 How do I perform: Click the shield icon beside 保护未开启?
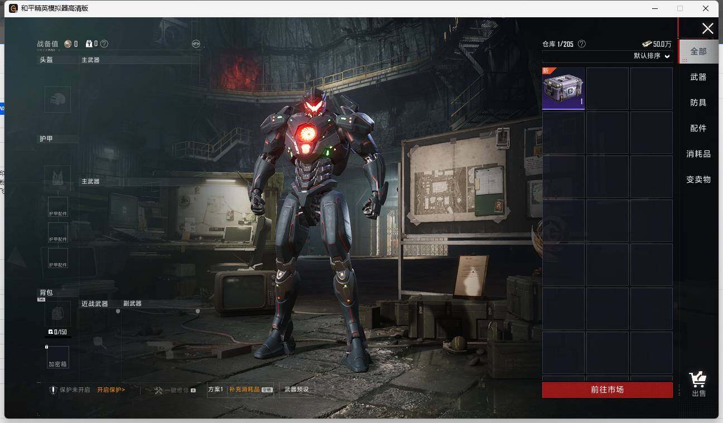pyautogui.click(x=53, y=390)
